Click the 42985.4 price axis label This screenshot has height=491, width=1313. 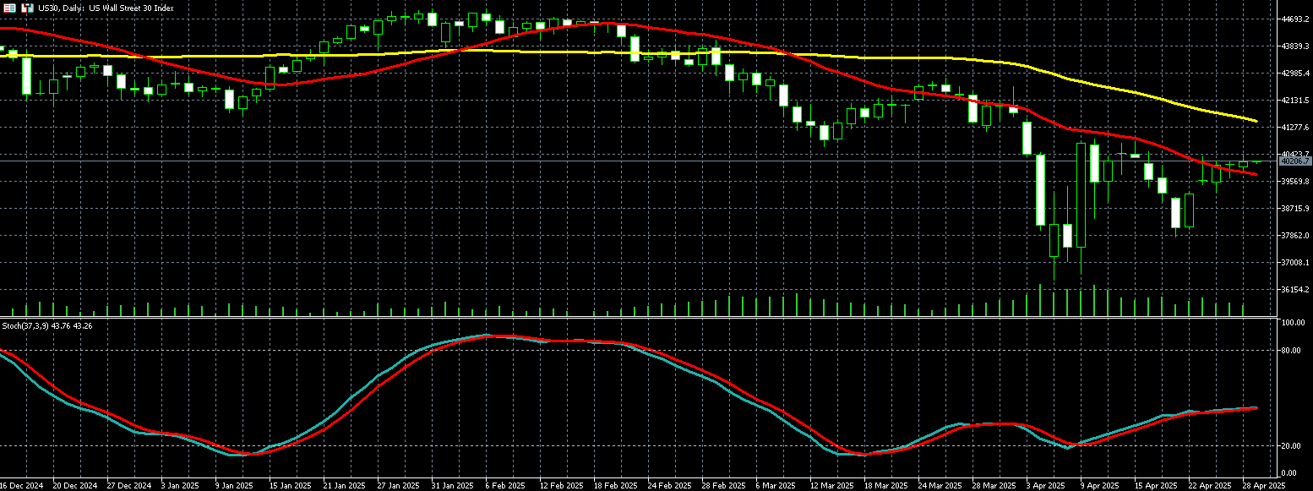[1295, 74]
